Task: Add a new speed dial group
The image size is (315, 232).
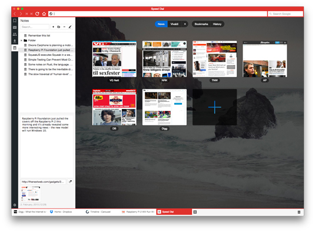Action: 185,24
